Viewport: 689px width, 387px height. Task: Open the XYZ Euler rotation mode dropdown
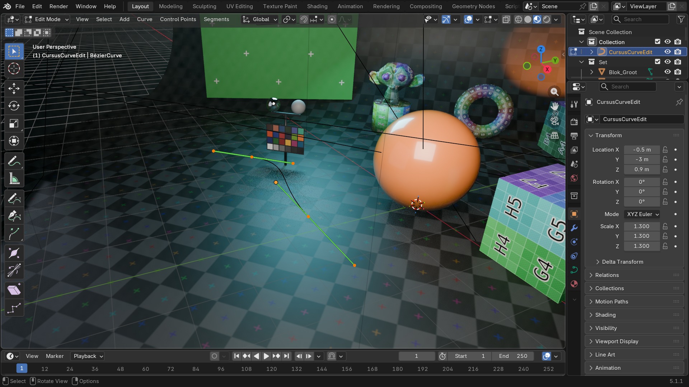pyautogui.click(x=642, y=214)
